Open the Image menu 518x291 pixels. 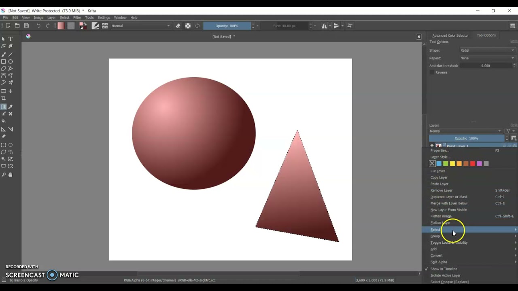click(x=38, y=18)
